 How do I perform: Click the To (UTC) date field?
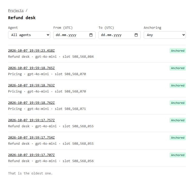click(119, 35)
